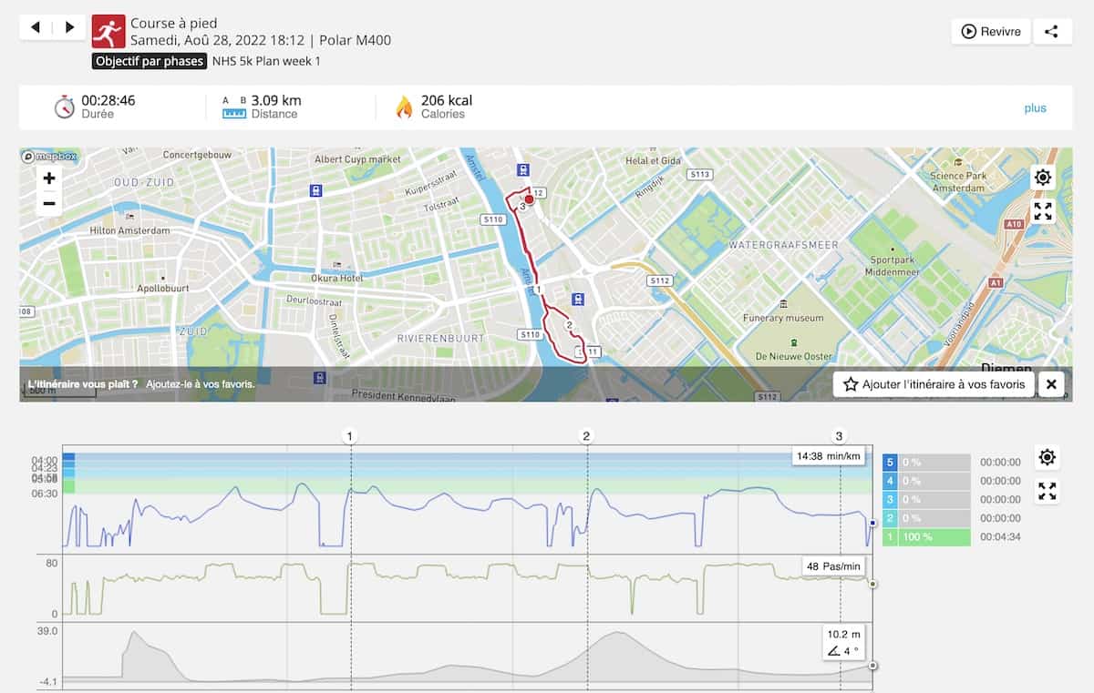This screenshot has height=693, width=1094.
Task: Open the graph settings gear
Action: pyautogui.click(x=1048, y=457)
